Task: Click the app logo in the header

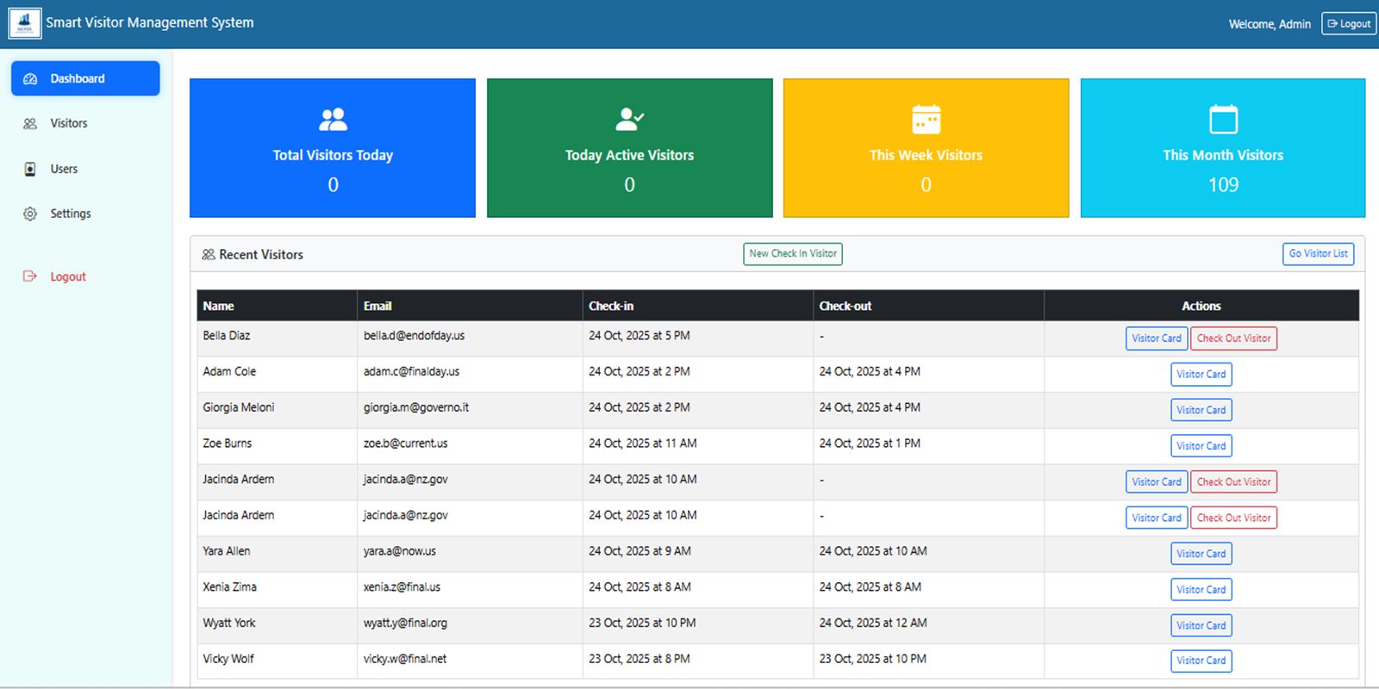Action: (24, 23)
